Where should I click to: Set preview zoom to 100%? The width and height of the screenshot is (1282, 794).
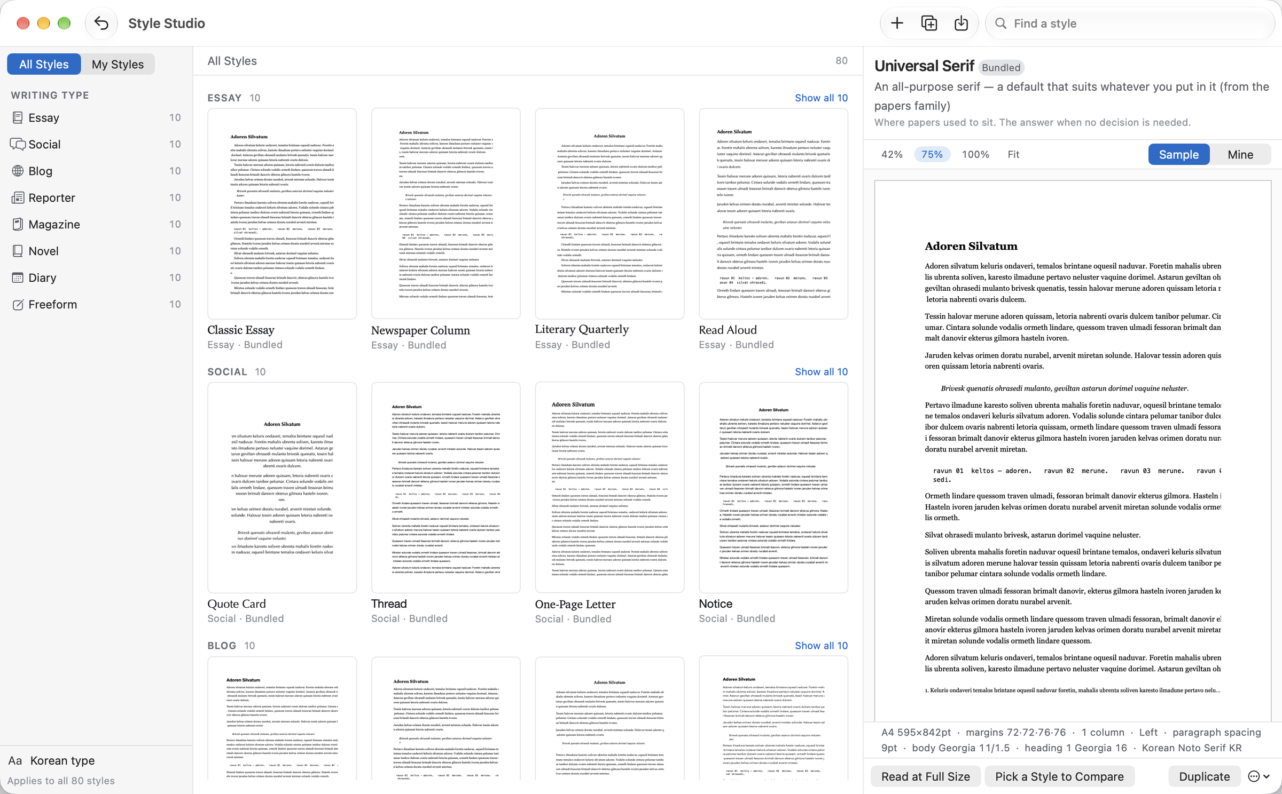tap(975, 154)
